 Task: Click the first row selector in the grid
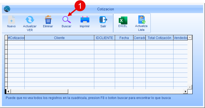[6, 43]
